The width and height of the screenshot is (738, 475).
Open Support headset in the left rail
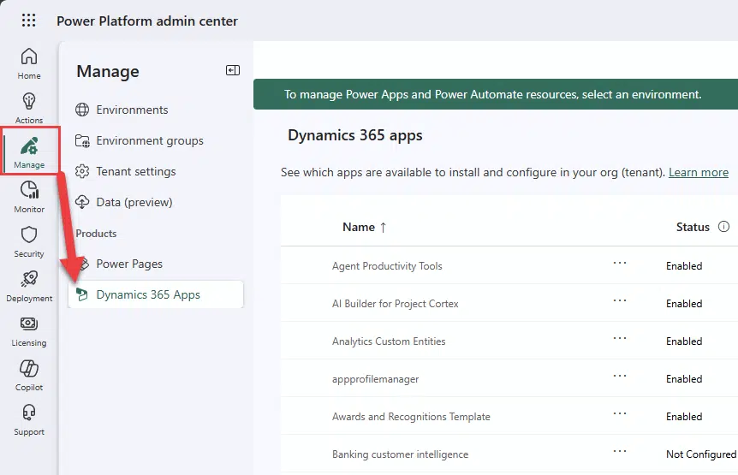29,419
